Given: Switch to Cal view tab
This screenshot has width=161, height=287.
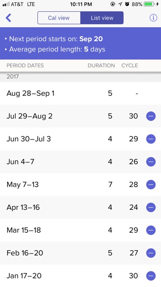Looking at the screenshot, I should point(59,18).
